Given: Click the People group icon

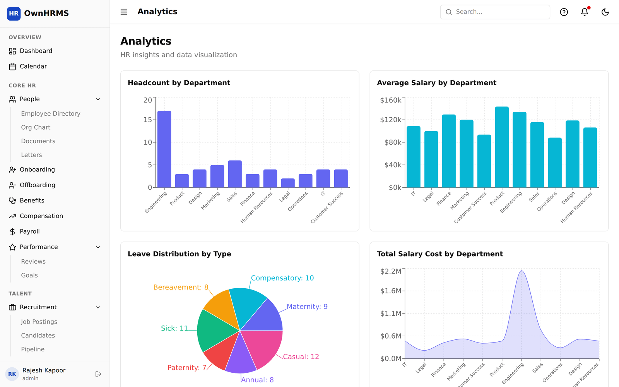Looking at the screenshot, I should coord(12,99).
